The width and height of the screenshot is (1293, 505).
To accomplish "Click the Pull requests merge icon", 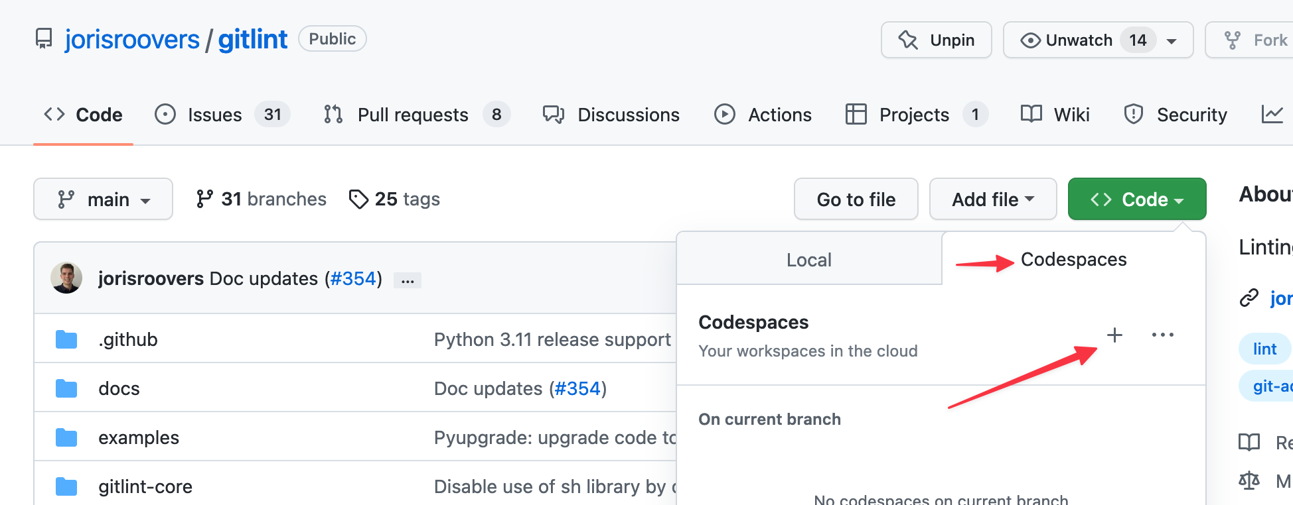I will pos(333,115).
